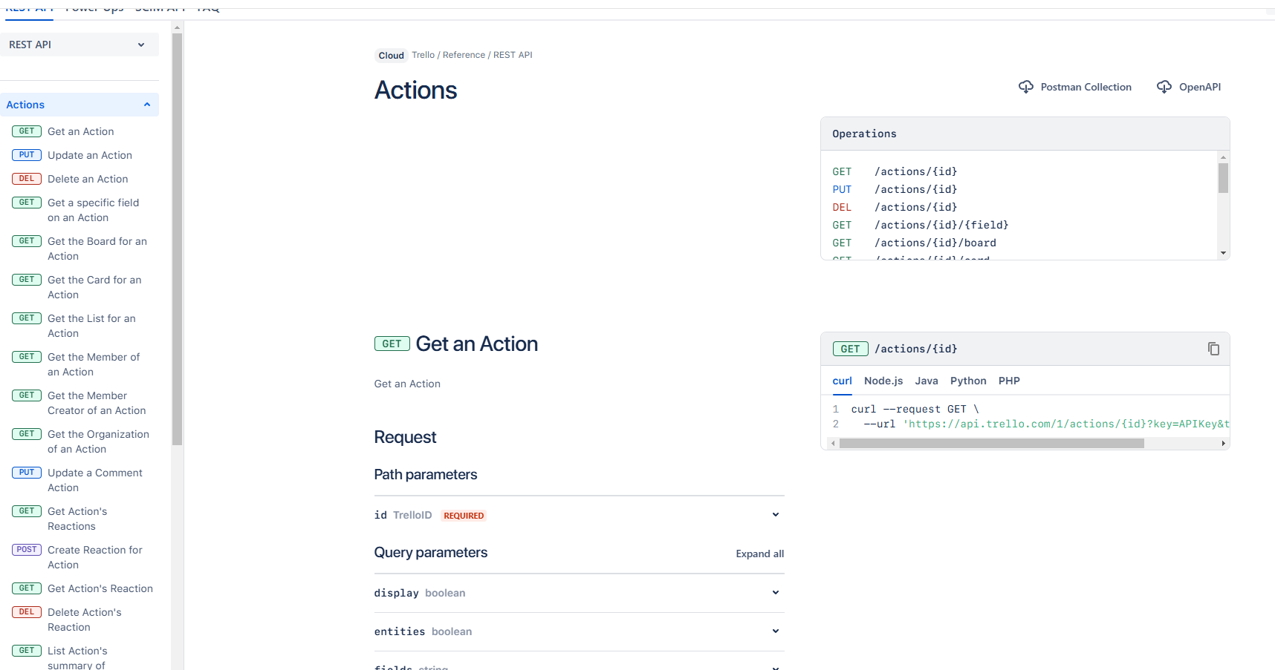Click the Trello breadcrumb link
The width and height of the screenshot is (1275, 670).
tap(424, 55)
